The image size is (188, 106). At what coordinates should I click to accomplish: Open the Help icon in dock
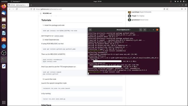point(4,46)
